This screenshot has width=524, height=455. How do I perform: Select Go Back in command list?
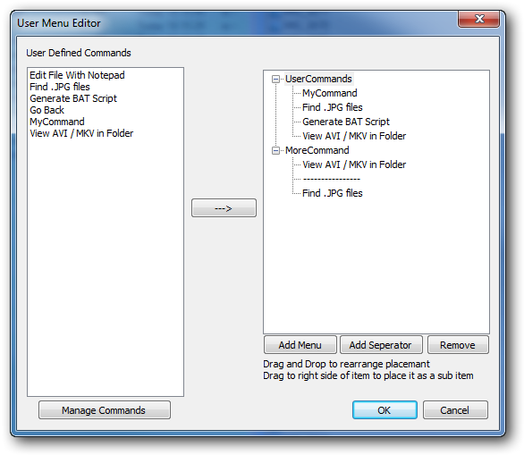pyautogui.click(x=46, y=110)
